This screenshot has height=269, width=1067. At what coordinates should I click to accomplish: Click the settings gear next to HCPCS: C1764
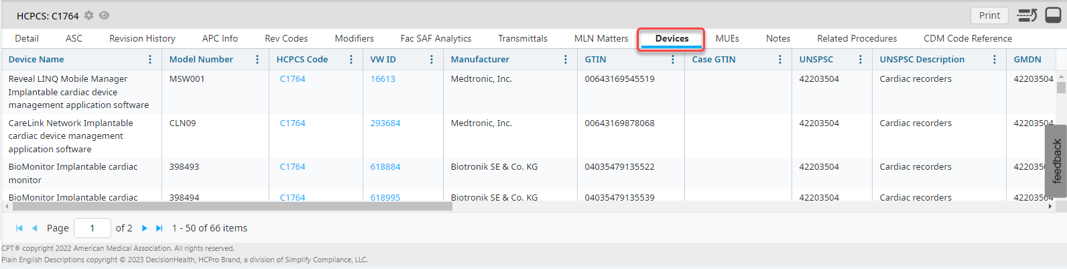tap(88, 15)
